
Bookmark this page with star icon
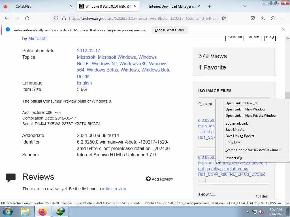tap(224, 18)
